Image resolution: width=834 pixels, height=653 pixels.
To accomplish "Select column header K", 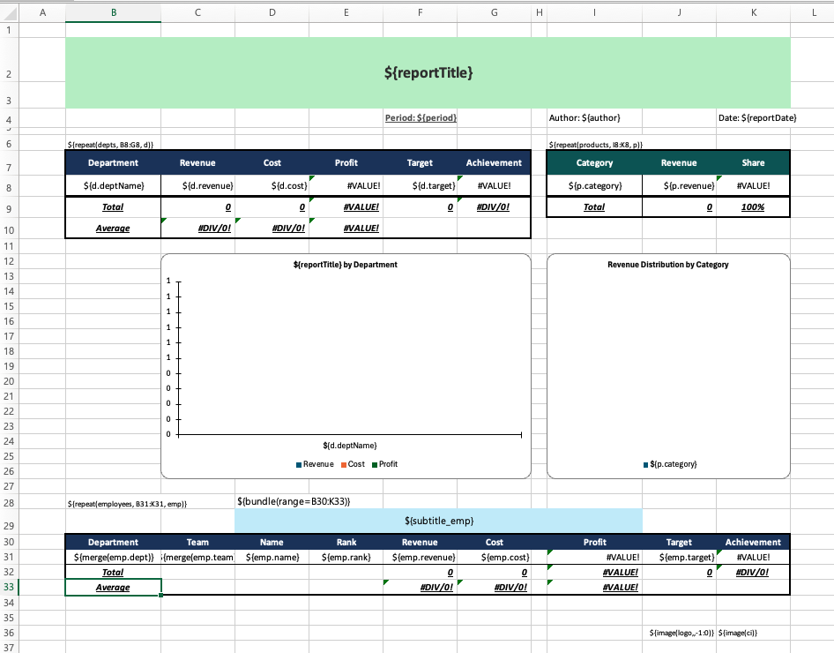I will (753, 12).
